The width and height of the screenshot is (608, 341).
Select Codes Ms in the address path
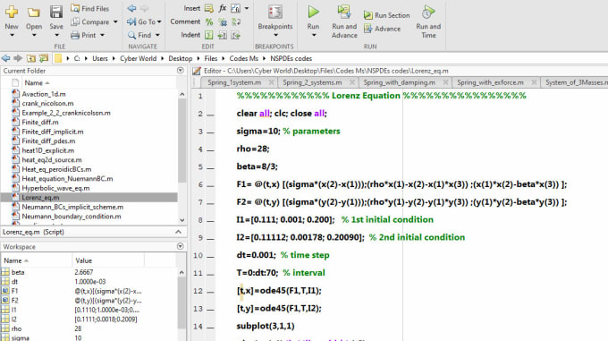pyautogui.click(x=243, y=58)
